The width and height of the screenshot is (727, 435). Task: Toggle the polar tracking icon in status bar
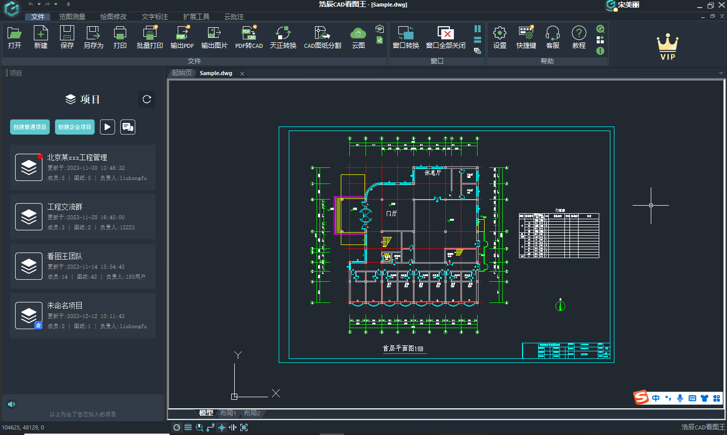pyautogui.click(x=177, y=427)
